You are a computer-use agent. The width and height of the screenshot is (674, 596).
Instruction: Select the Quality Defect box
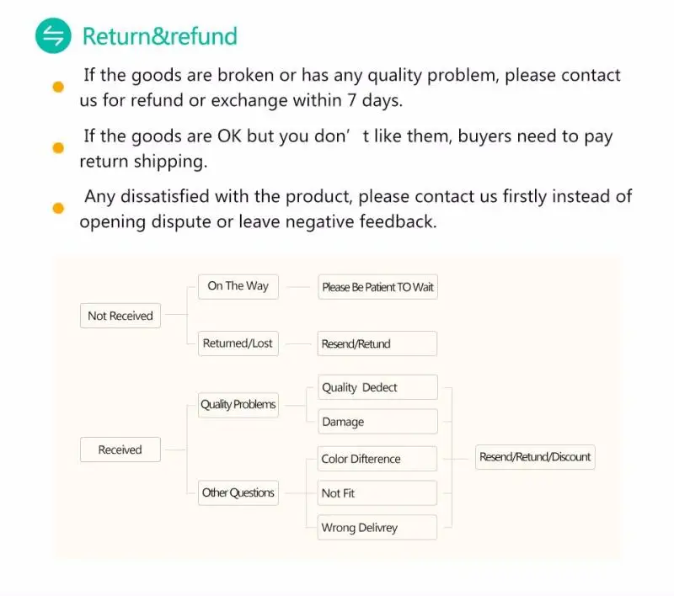click(377, 387)
